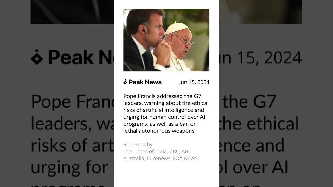Image resolution: width=333 pixels, height=187 pixels.
Task: Click the small Peak News diamond logo
Action: [125, 82]
